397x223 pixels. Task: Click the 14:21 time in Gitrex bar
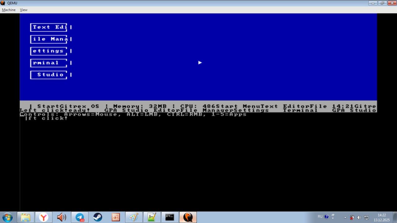343,106
